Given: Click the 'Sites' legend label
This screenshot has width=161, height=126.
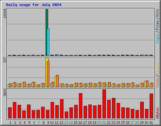Looking at the screenshot, I should pyautogui.click(x=157, y=83).
